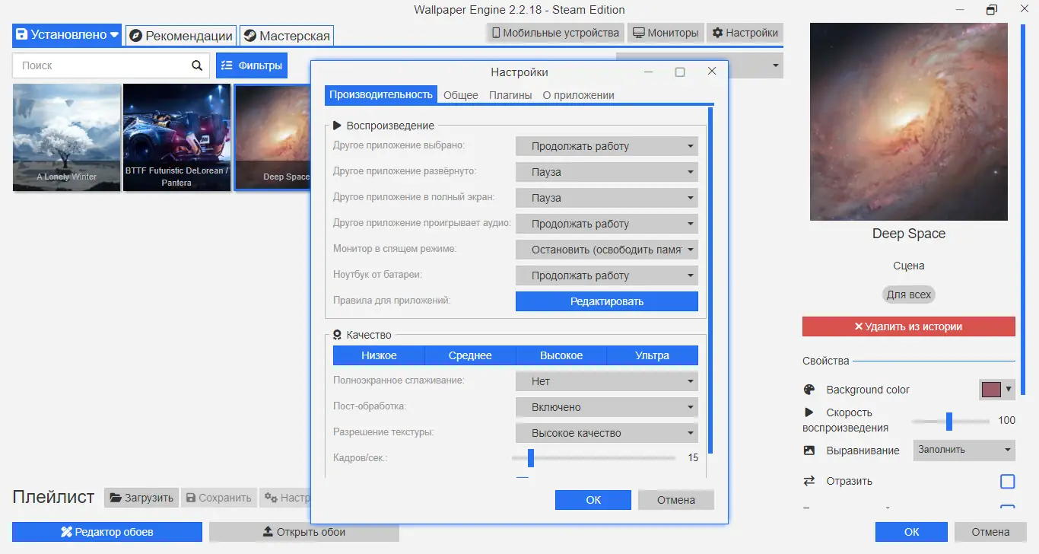1039x554 pixels.
Task: Launch Редактор обоев via its tools icon
Action: click(66, 532)
